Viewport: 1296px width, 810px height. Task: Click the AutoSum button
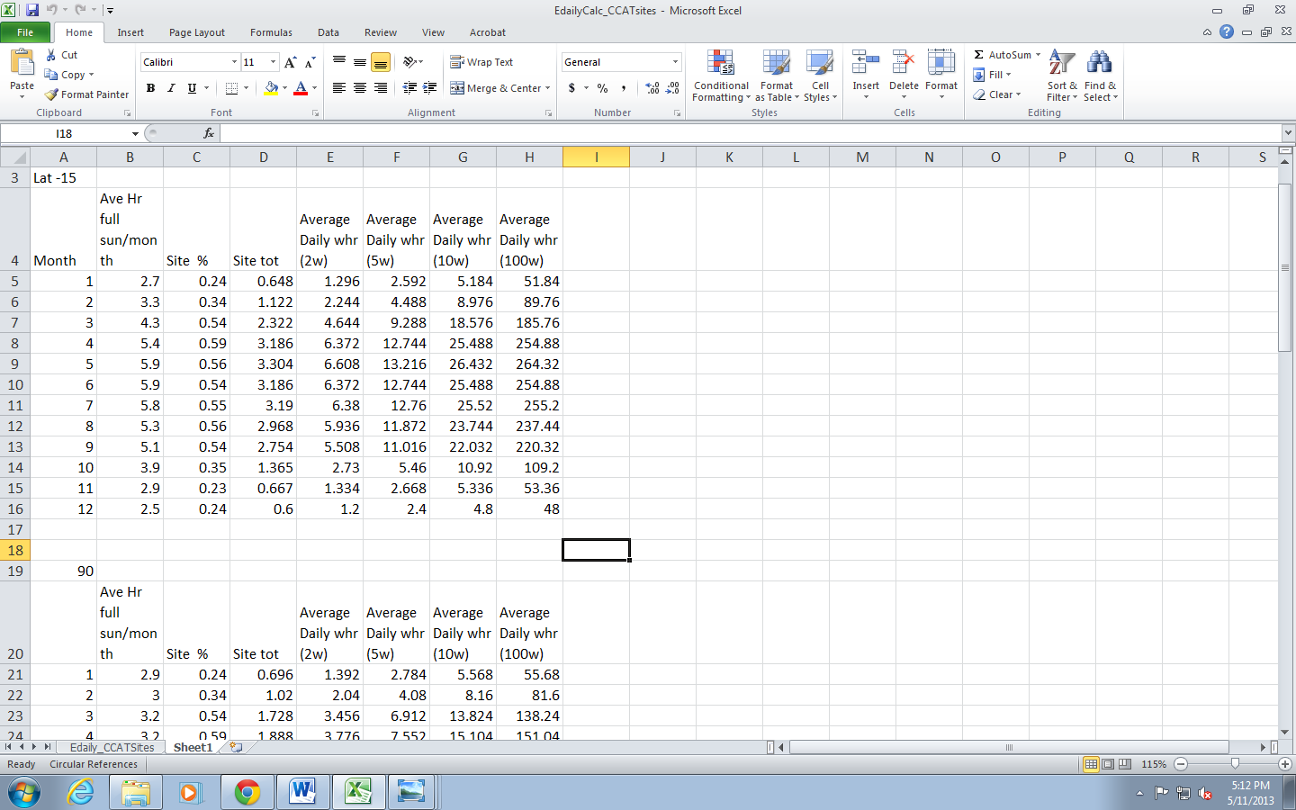[1002, 55]
